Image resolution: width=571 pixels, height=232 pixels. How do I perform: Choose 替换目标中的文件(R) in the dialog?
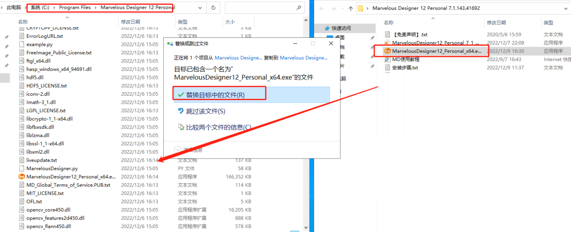tap(251, 94)
